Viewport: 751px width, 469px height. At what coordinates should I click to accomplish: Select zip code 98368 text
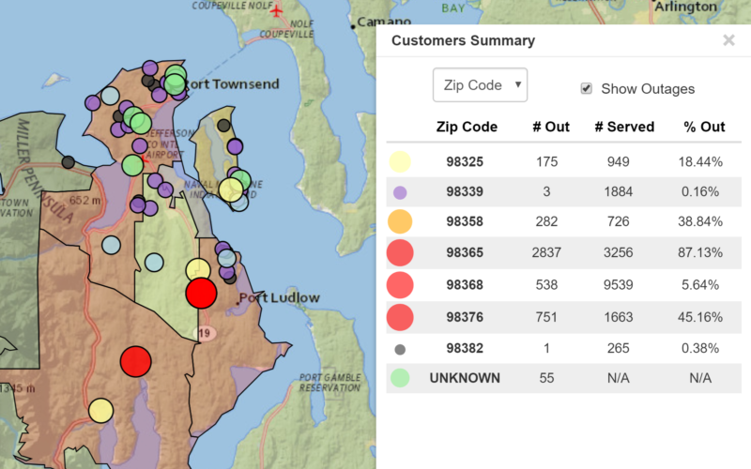[465, 285]
